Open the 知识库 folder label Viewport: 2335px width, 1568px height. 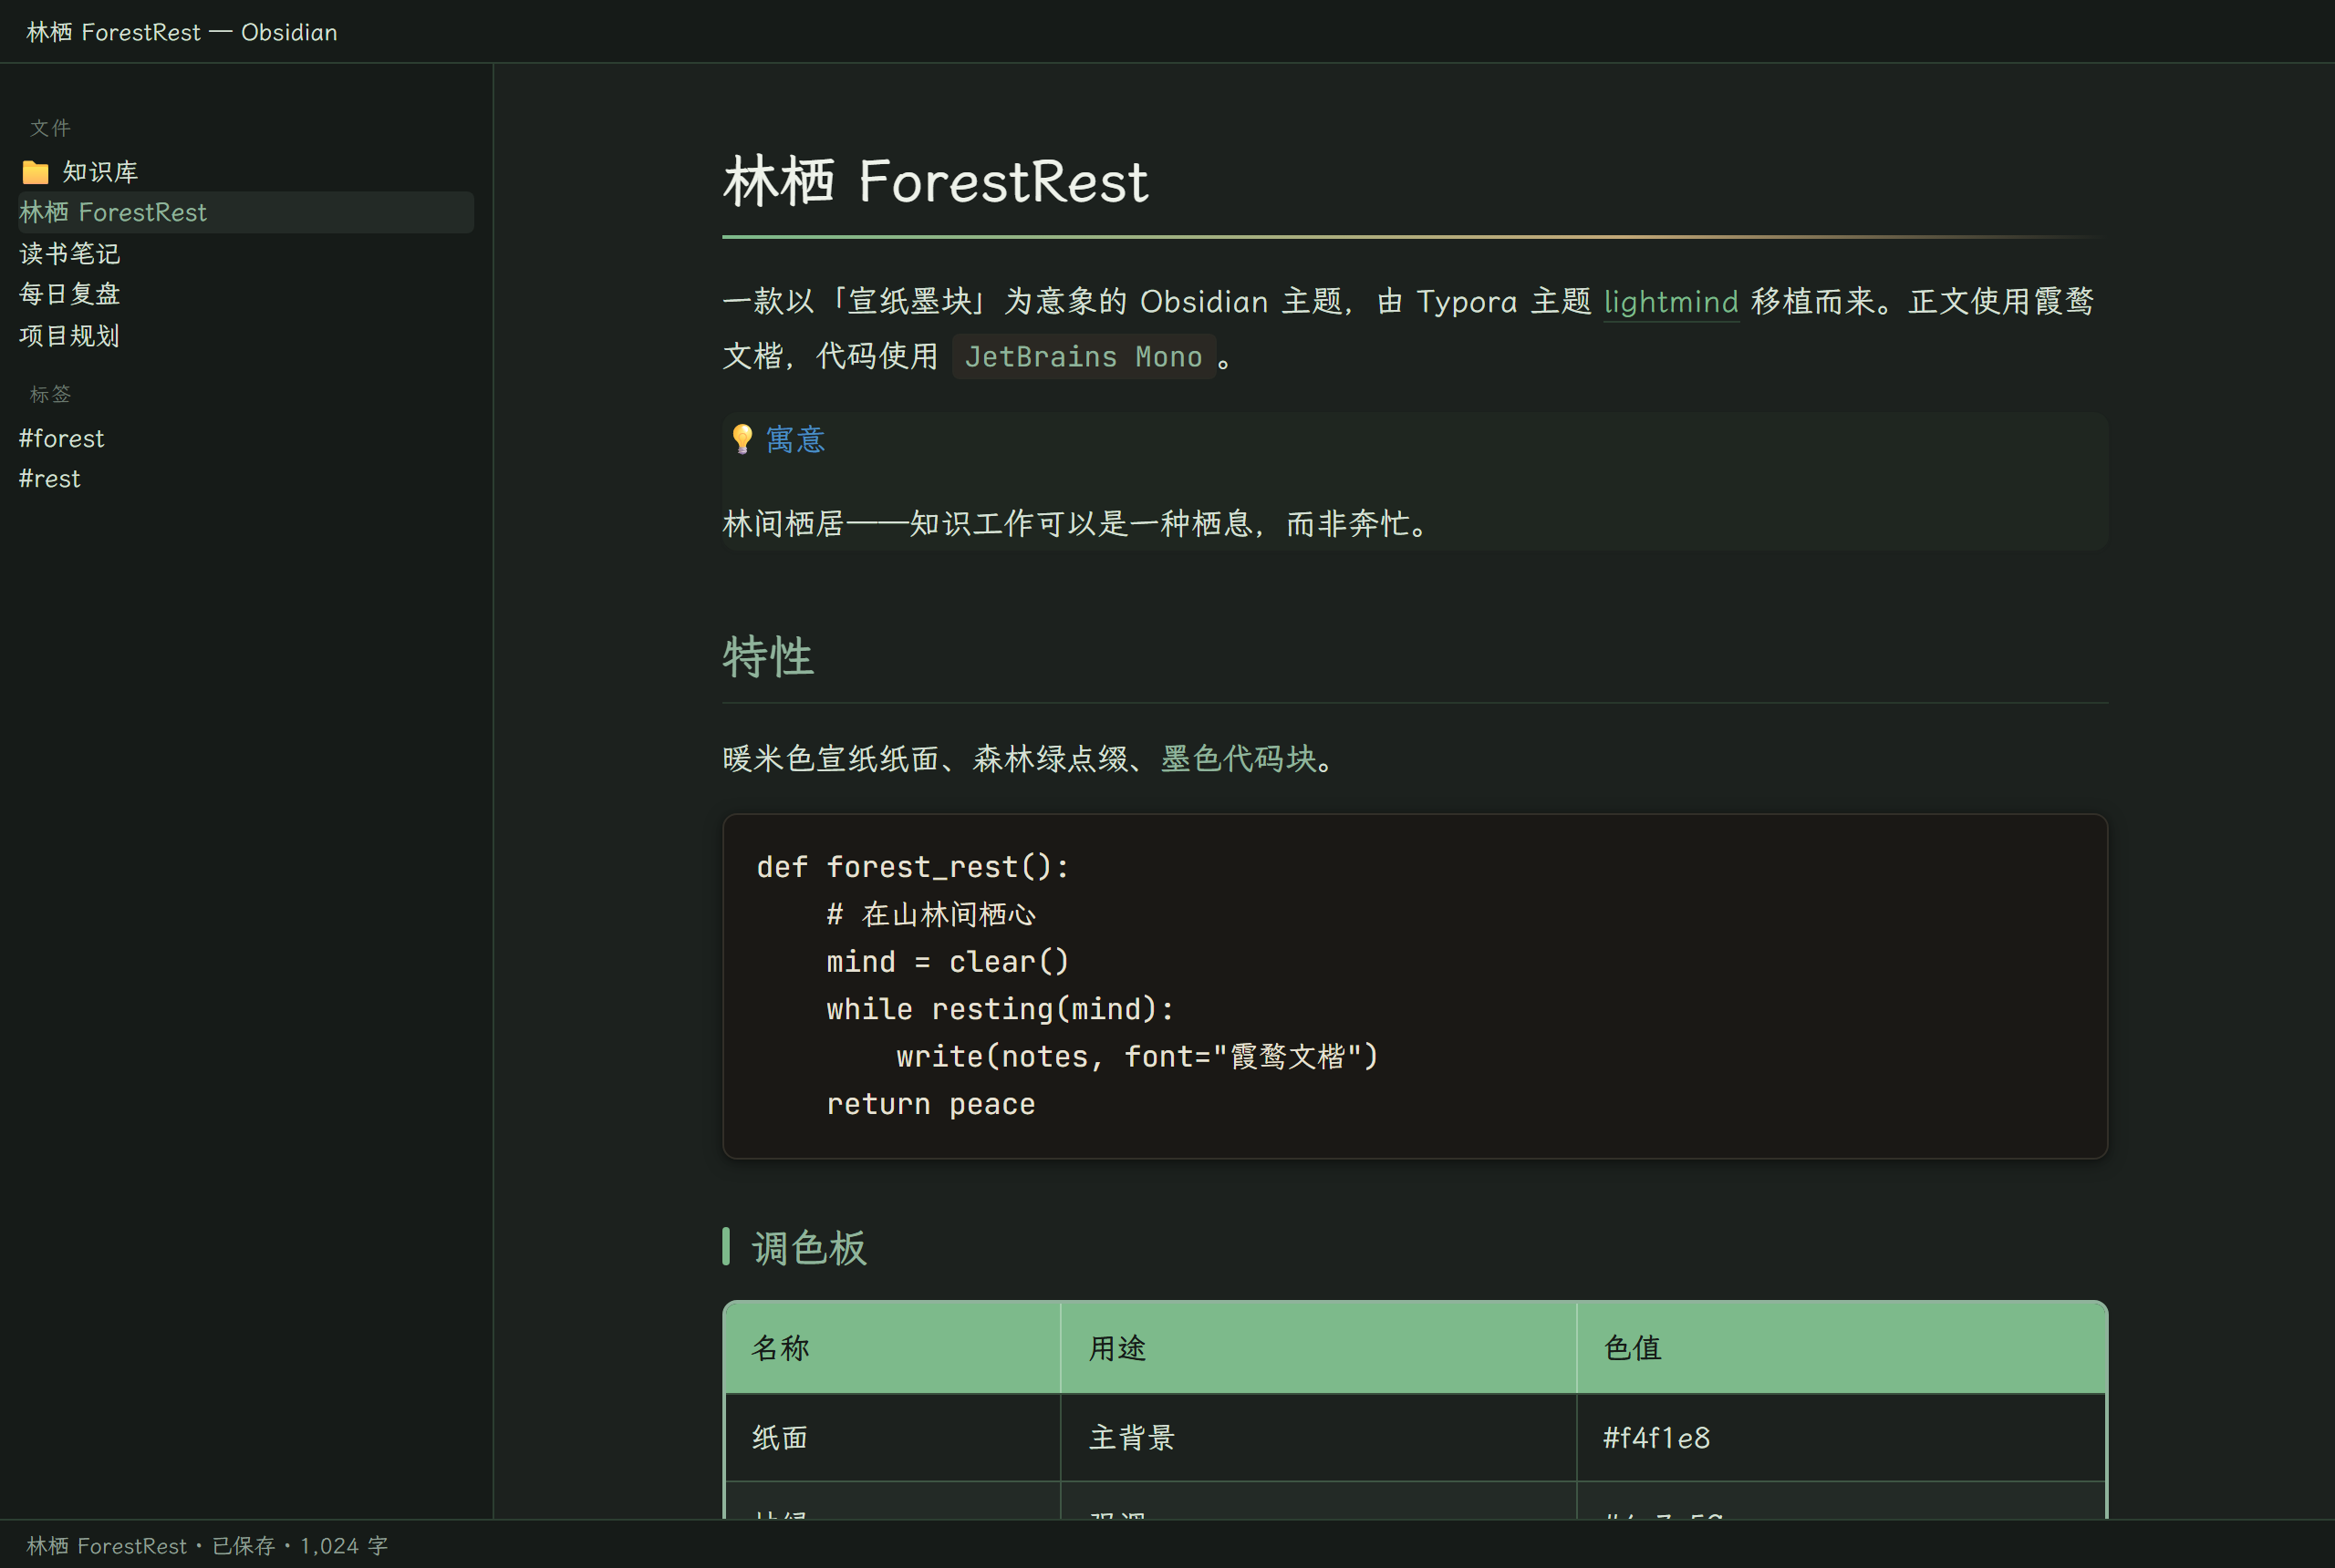[100, 172]
